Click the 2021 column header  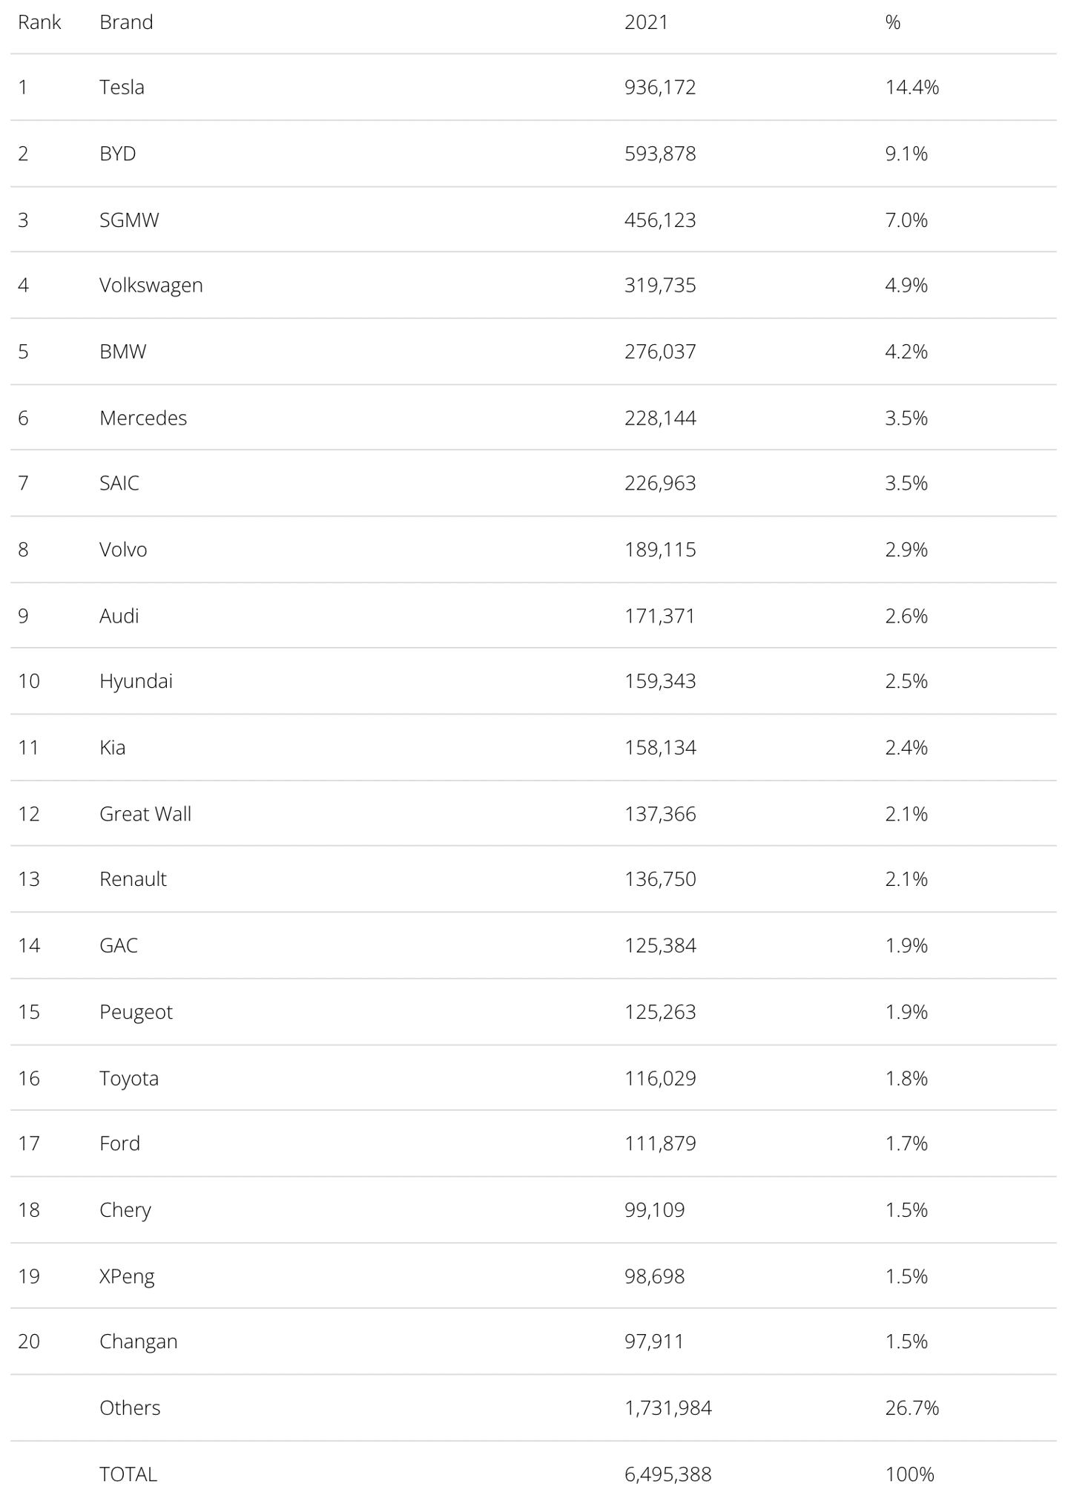pos(646,22)
